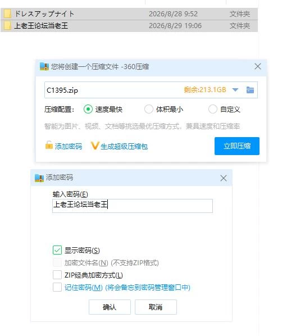305x336 pixels.
Task: Enable ZIP经典加密方式(L) checkbox
Action: (57, 275)
